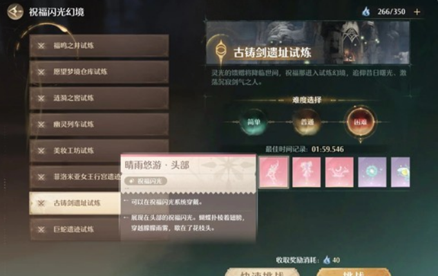Click the crossed-swords icon on 幽灵列车试炼
Image resolution: width=438 pixels, height=276 pixels.
41,124
